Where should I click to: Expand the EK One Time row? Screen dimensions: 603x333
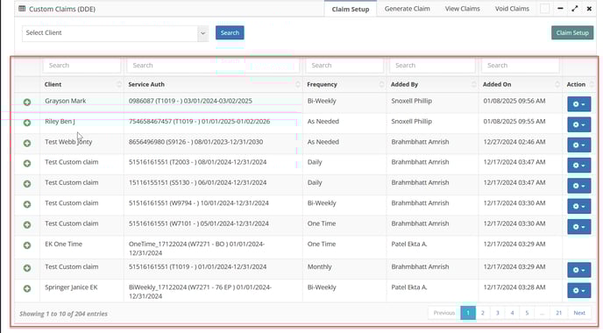[27, 245]
